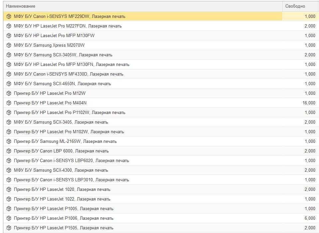Select row 'Принтер Б/У HP LaserJet Pro P1102W'

(161, 113)
